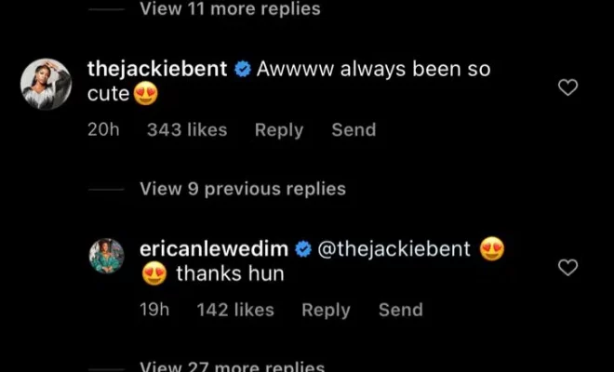The image size is (614, 372).
Task: Send thejackiebent's comment to someone
Action: pyautogui.click(x=354, y=129)
